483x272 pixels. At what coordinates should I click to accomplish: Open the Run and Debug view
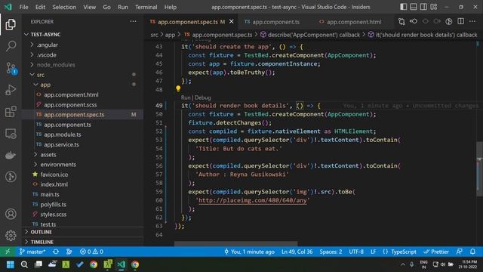click(11, 90)
